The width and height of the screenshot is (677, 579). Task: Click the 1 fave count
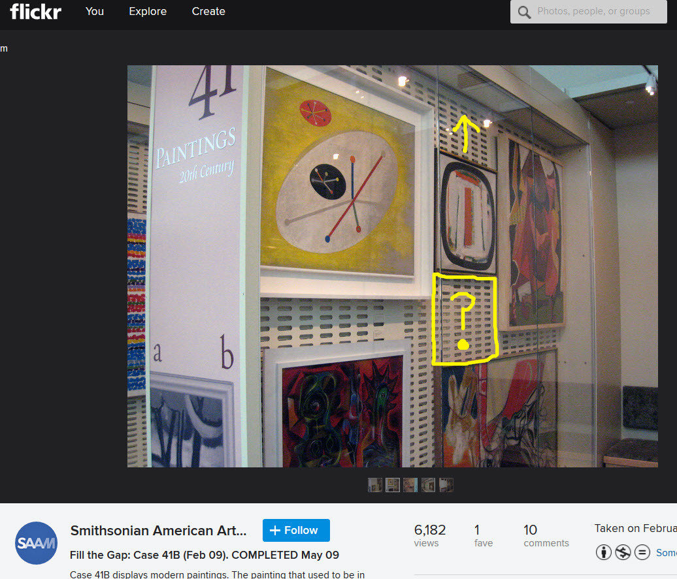[x=483, y=535]
